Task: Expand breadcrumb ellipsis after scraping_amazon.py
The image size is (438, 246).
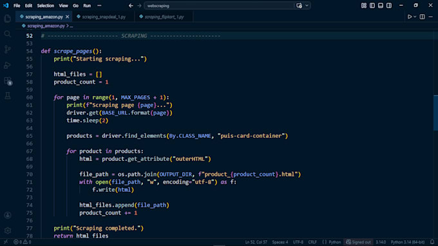Action: 71,26
